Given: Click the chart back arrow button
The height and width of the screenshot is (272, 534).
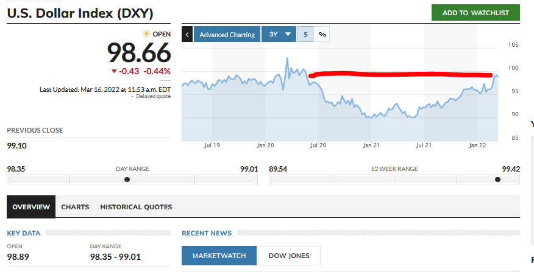Looking at the screenshot, I should coord(187,34).
